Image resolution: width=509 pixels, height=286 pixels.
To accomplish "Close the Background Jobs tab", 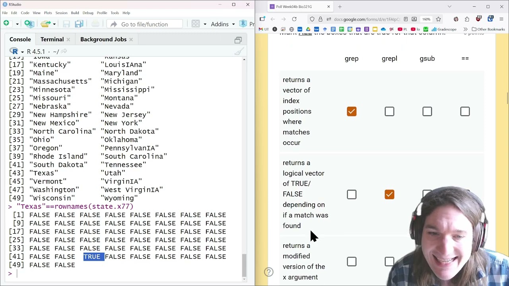I will [131, 39].
